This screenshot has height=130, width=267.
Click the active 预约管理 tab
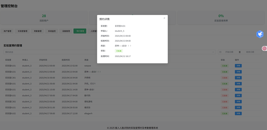[80, 31]
